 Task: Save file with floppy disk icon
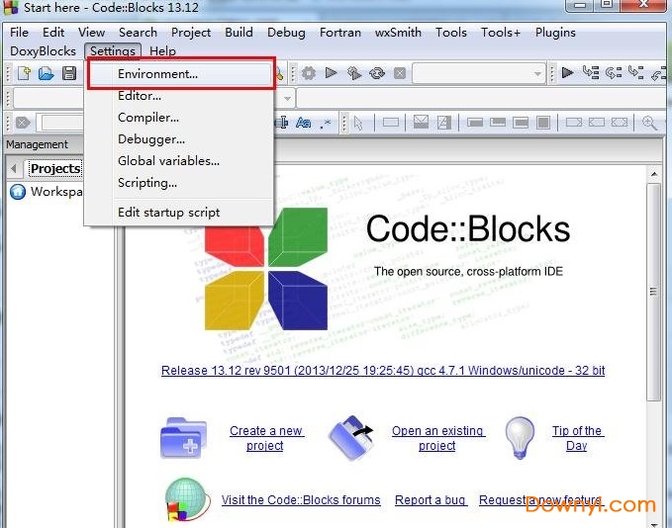coord(69,73)
